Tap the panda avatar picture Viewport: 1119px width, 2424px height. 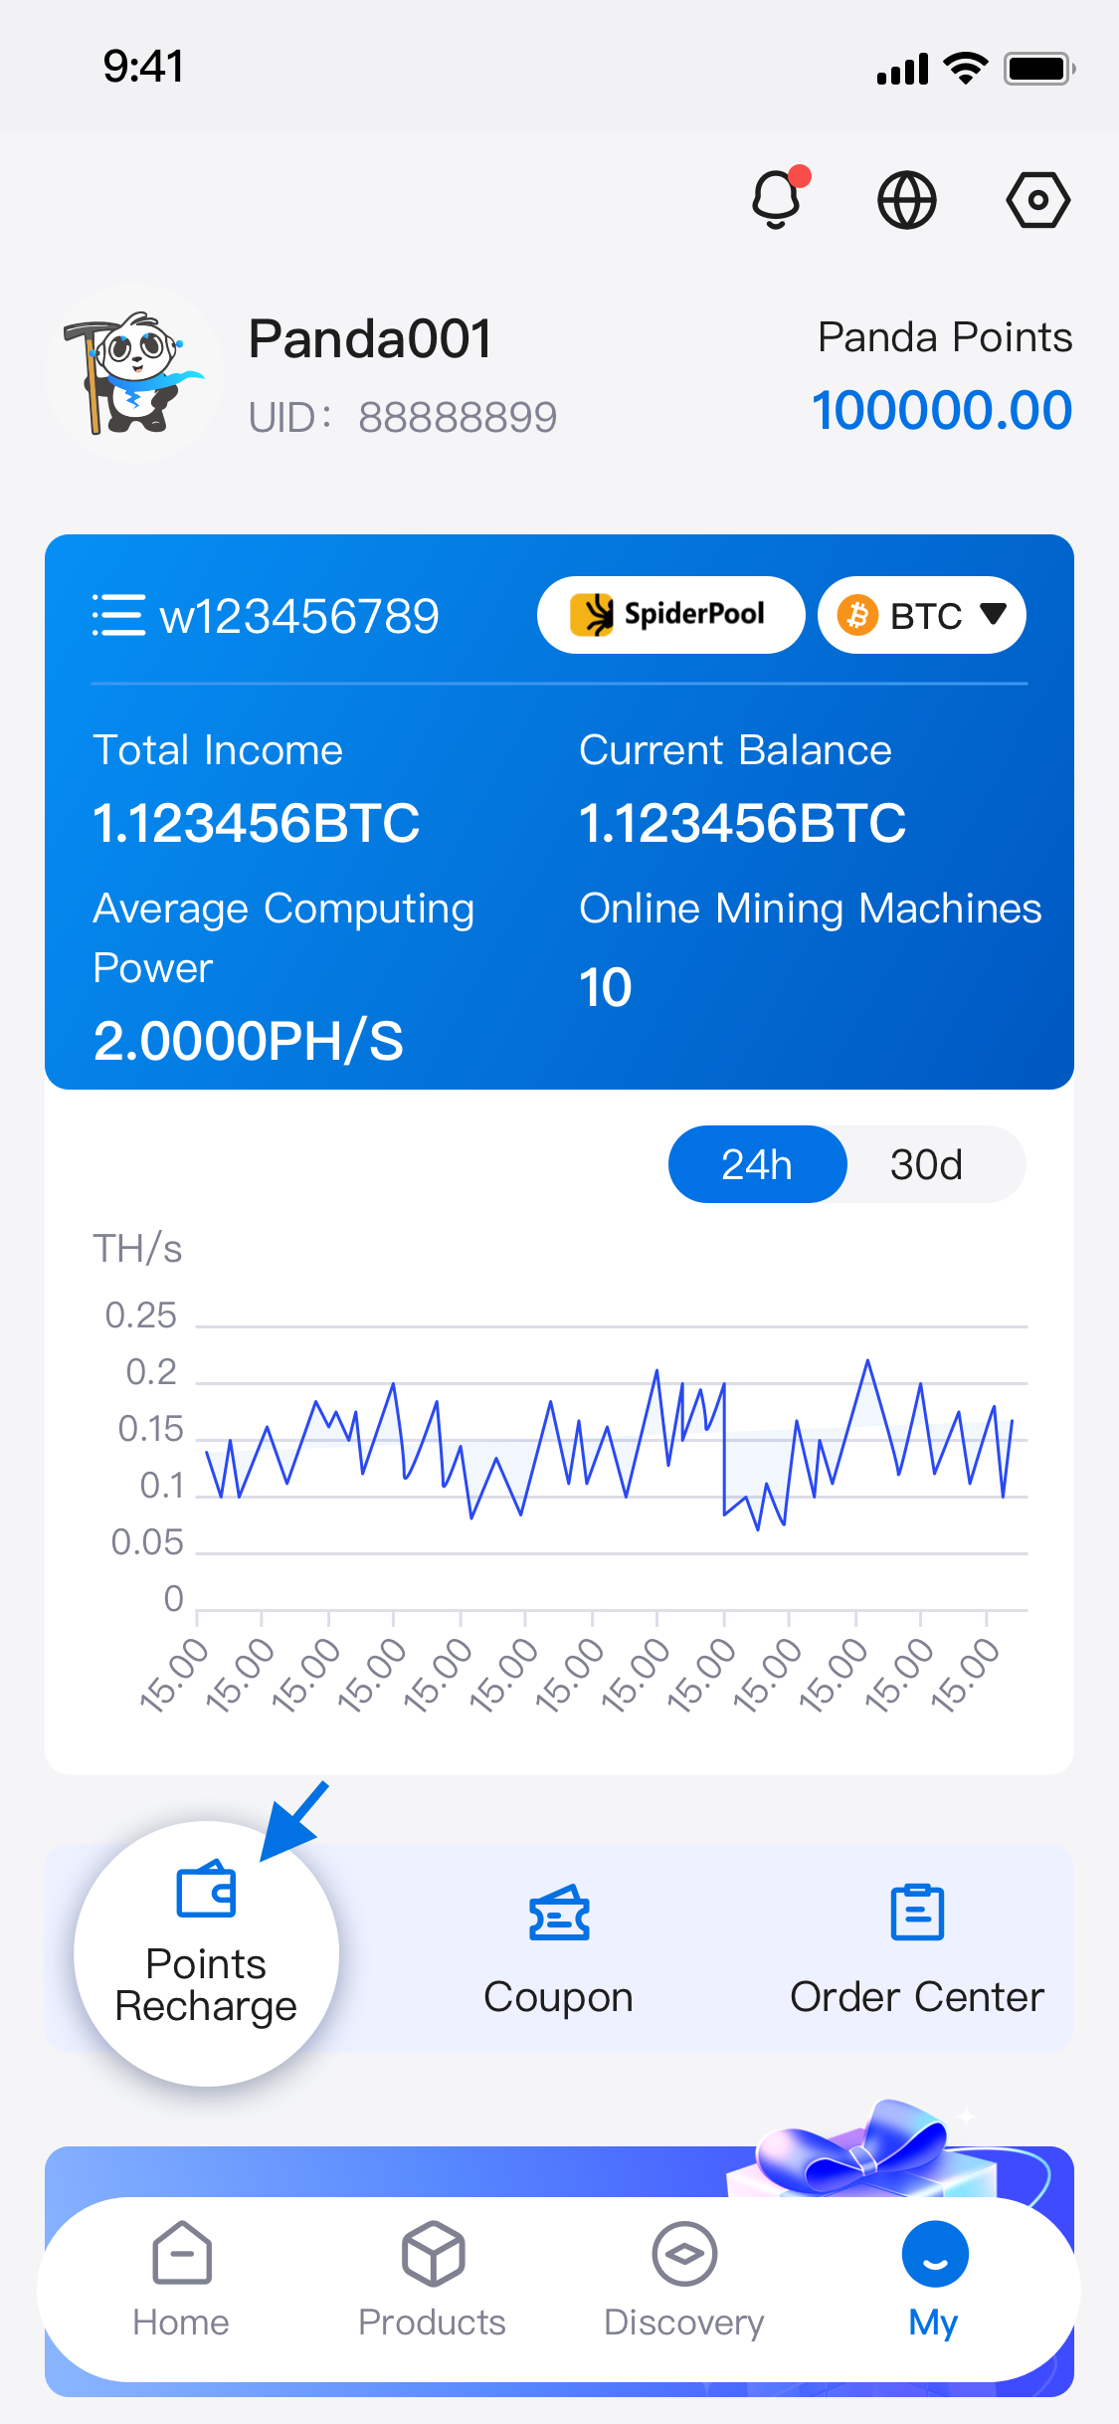(x=133, y=373)
